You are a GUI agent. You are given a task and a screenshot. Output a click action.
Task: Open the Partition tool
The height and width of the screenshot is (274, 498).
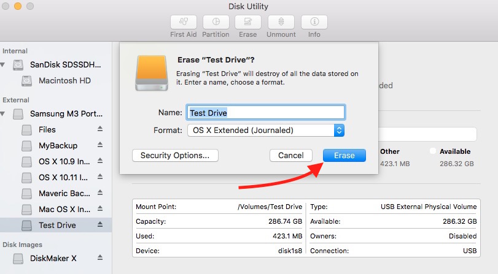pyautogui.click(x=216, y=22)
